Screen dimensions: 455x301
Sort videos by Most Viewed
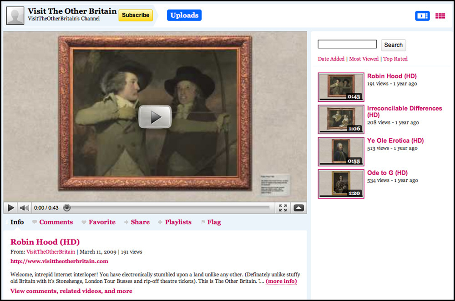pos(364,59)
